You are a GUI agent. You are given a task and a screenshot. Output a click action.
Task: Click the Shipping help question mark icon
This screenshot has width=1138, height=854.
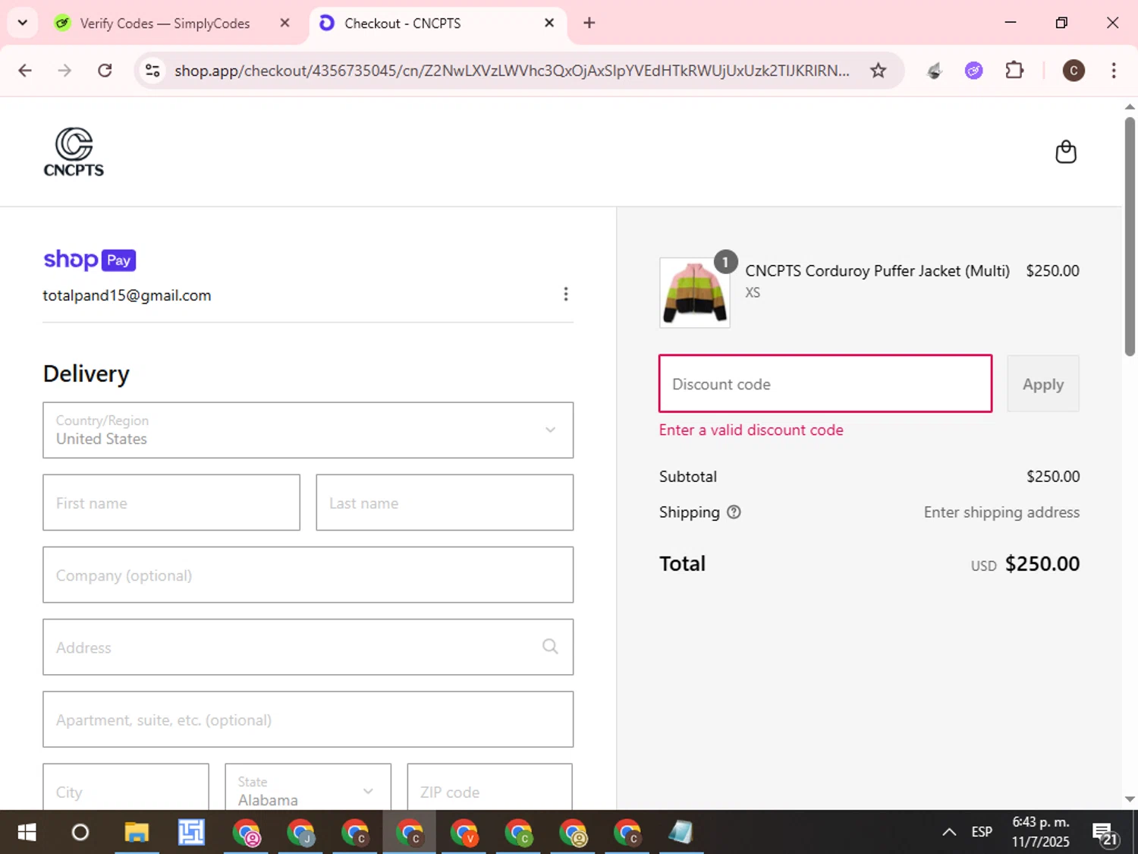[x=734, y=512]
